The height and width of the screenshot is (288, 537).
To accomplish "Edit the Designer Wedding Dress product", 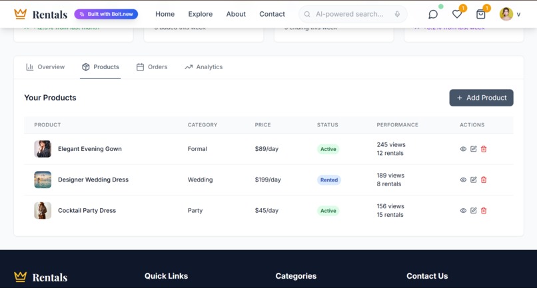I will pos(473,180).
